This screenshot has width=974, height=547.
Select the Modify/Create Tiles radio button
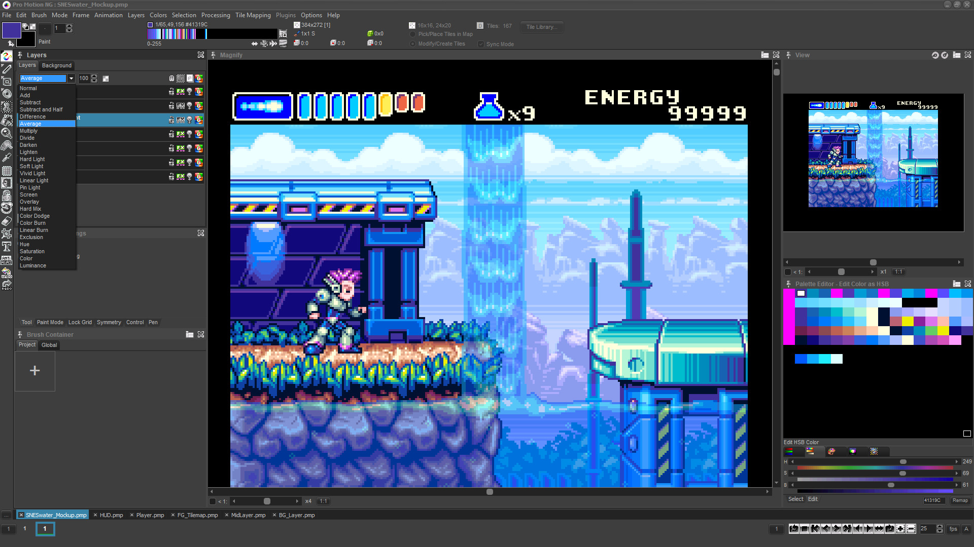pos(413,44)
